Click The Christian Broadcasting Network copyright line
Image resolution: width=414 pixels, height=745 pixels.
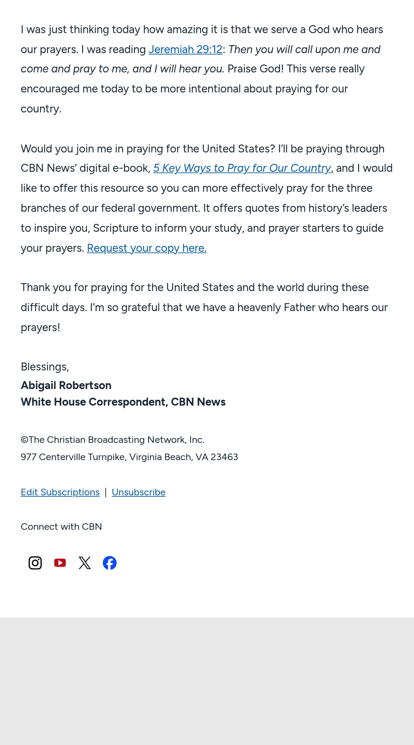[112, 440]
